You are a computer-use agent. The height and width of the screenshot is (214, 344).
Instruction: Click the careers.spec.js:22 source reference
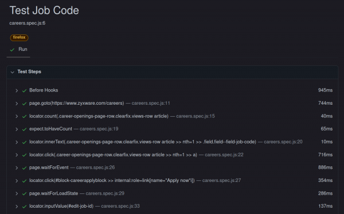click(224, 154)
